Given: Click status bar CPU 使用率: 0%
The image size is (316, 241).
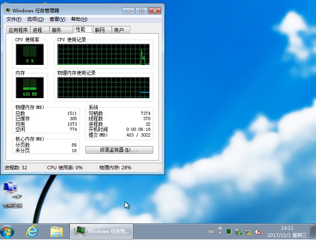Looking at the screenshot, I should coord(65,168).
